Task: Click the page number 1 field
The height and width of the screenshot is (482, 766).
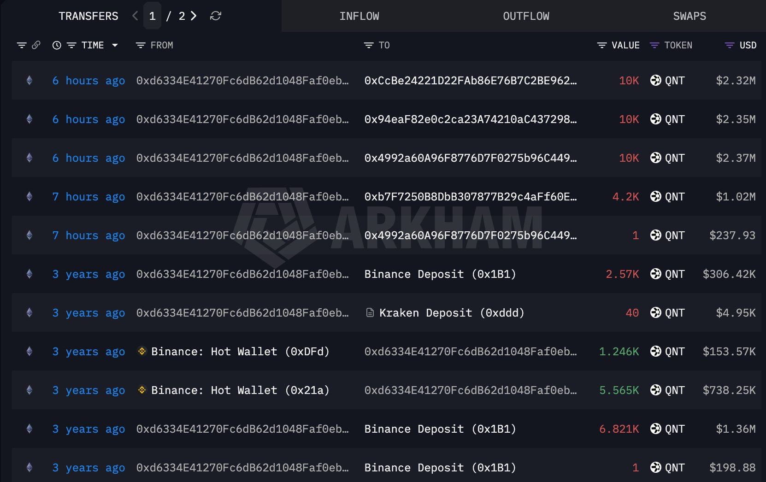Action: (x=153, y=16)
